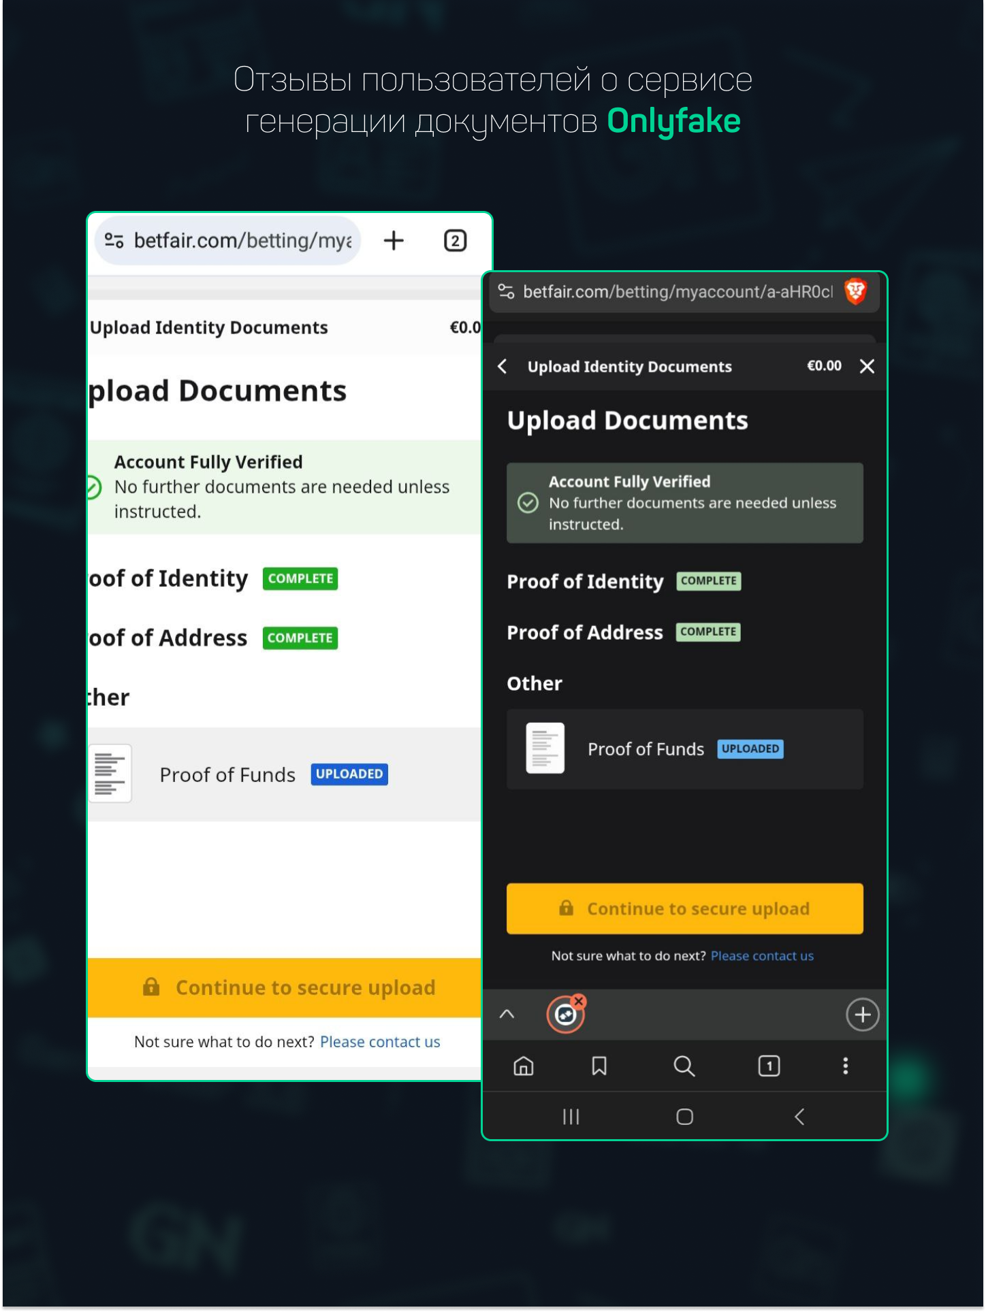
Task: Open the three-dot menu in Brave's toolbar
Action: pyautogui.click(x=845, y=1066)
